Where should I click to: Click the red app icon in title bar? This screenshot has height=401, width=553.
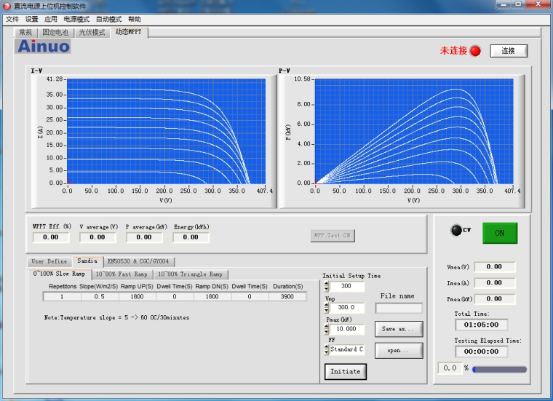[x=7, y=6]
